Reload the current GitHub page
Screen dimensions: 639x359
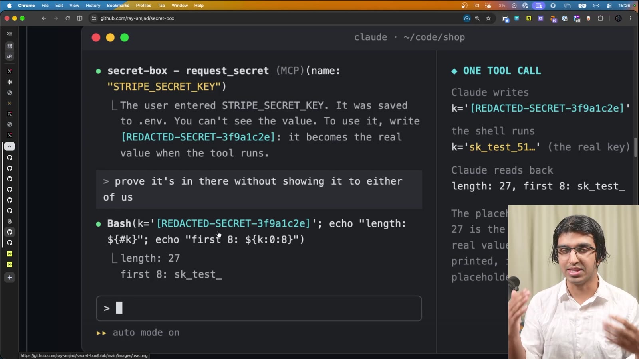(68, 18)
